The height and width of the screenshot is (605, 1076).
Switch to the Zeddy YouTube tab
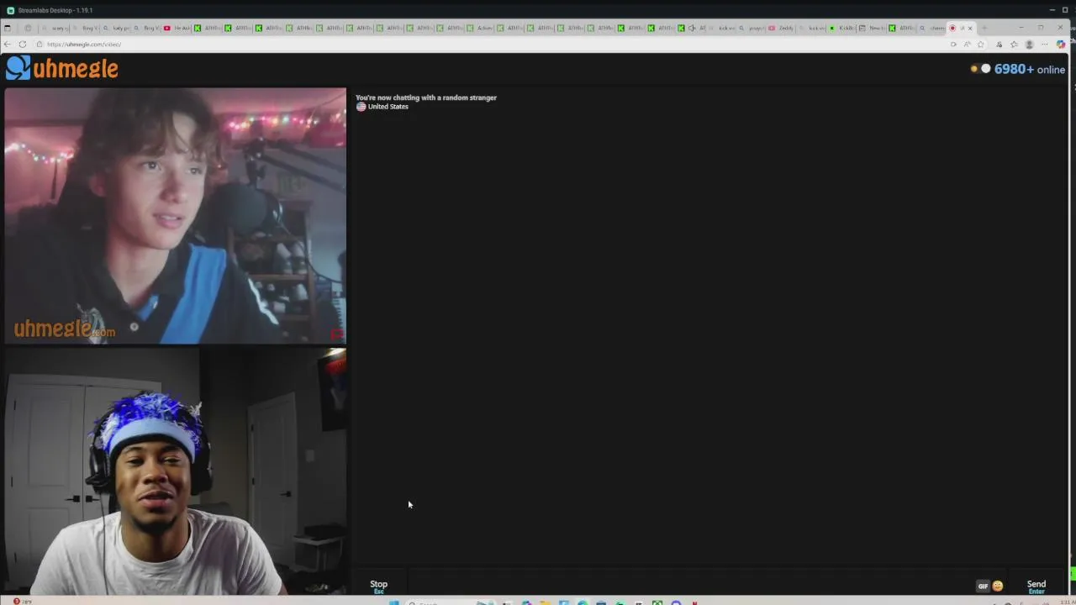click(781, 28)
